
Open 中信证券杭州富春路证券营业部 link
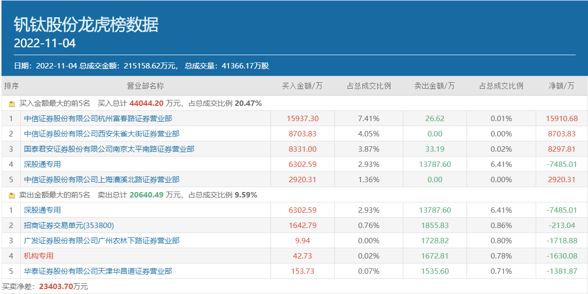click(98, 119)
